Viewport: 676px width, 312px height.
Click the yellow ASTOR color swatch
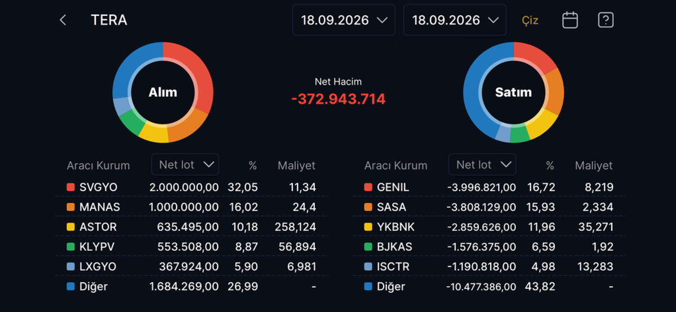[x=70, y=227]
